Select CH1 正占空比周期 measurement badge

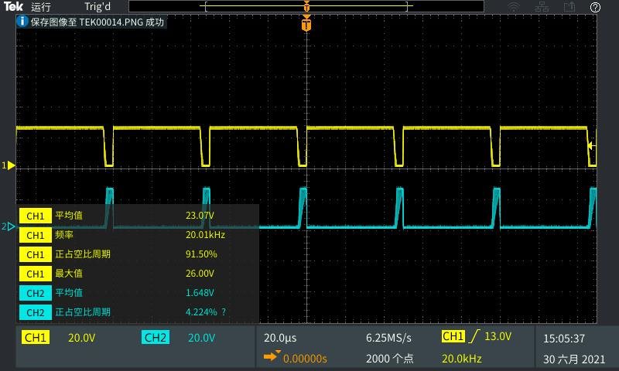[x=36, y=254]
